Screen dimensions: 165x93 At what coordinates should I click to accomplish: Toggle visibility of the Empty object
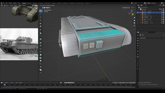point(162,14)
